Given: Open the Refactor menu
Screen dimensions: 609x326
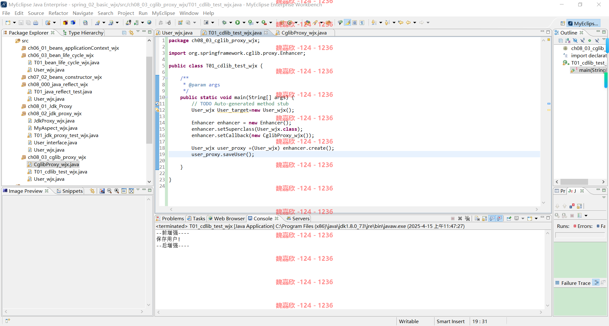Looking at the screenshot, I should [58, 13].
